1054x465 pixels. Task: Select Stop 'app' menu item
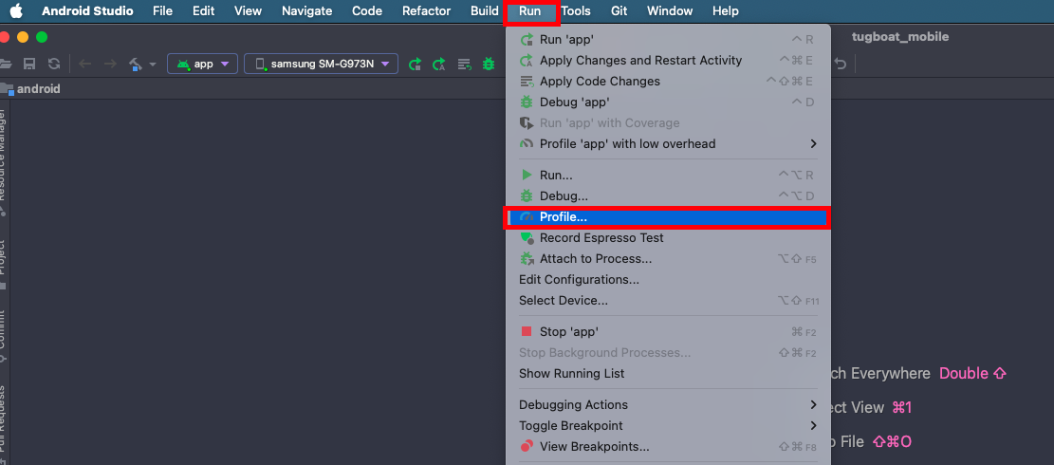(x=668, y=331)
